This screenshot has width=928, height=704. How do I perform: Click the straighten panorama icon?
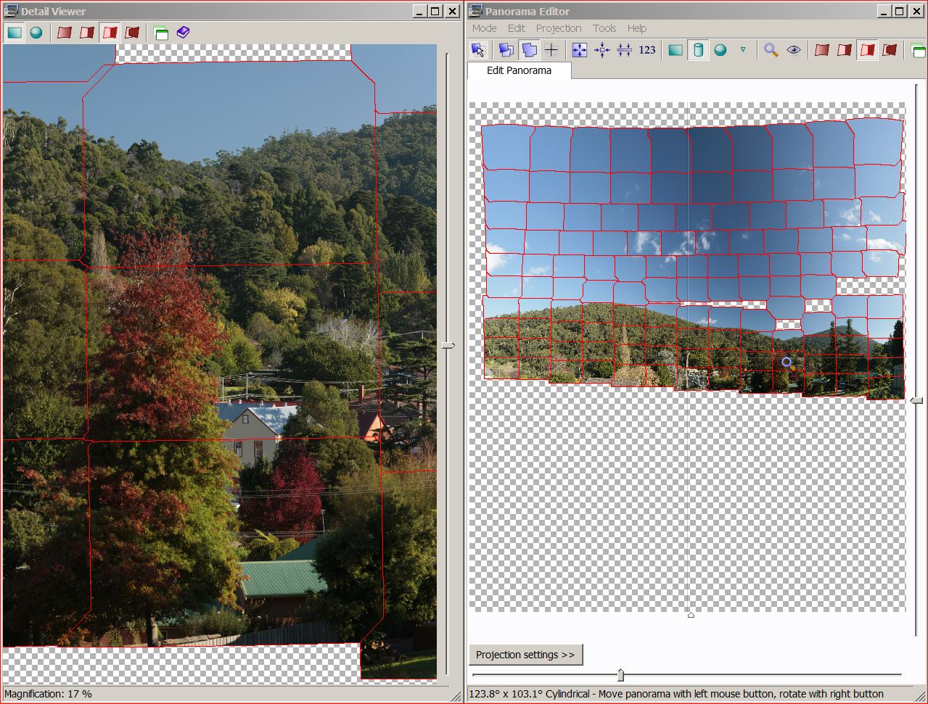[624, 50]
